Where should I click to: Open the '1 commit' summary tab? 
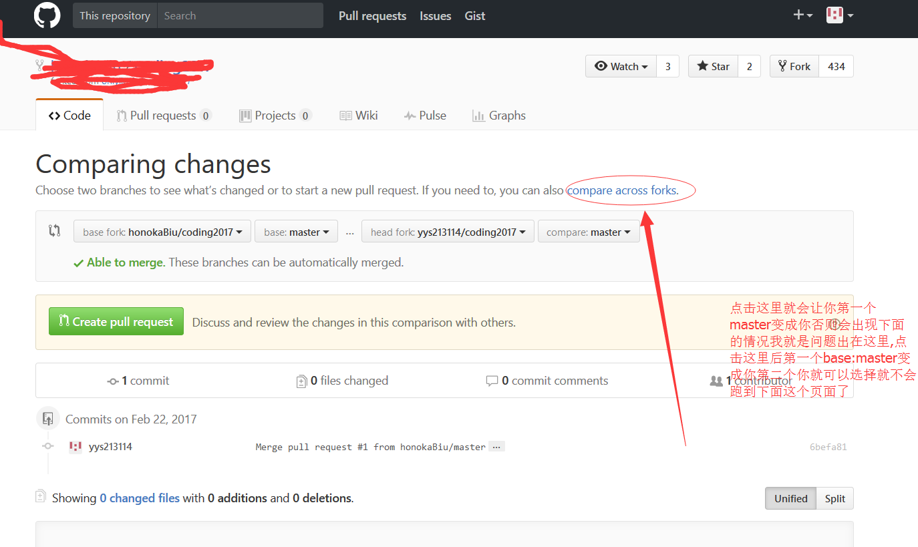point(138,381)
